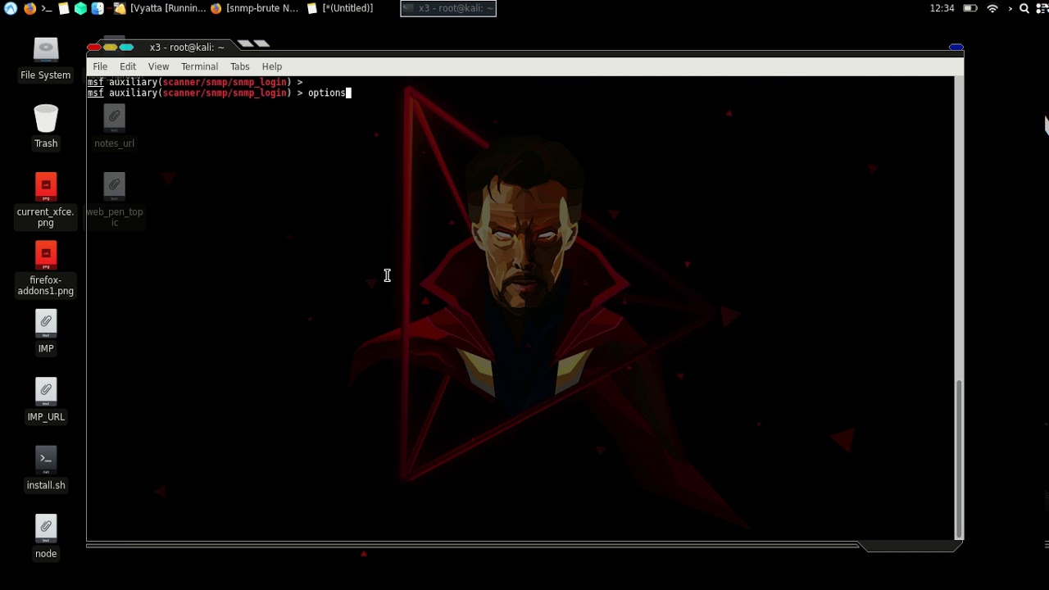
Task: Switch to the snmp-brute Firefox window button
Action: coord(256,8)
